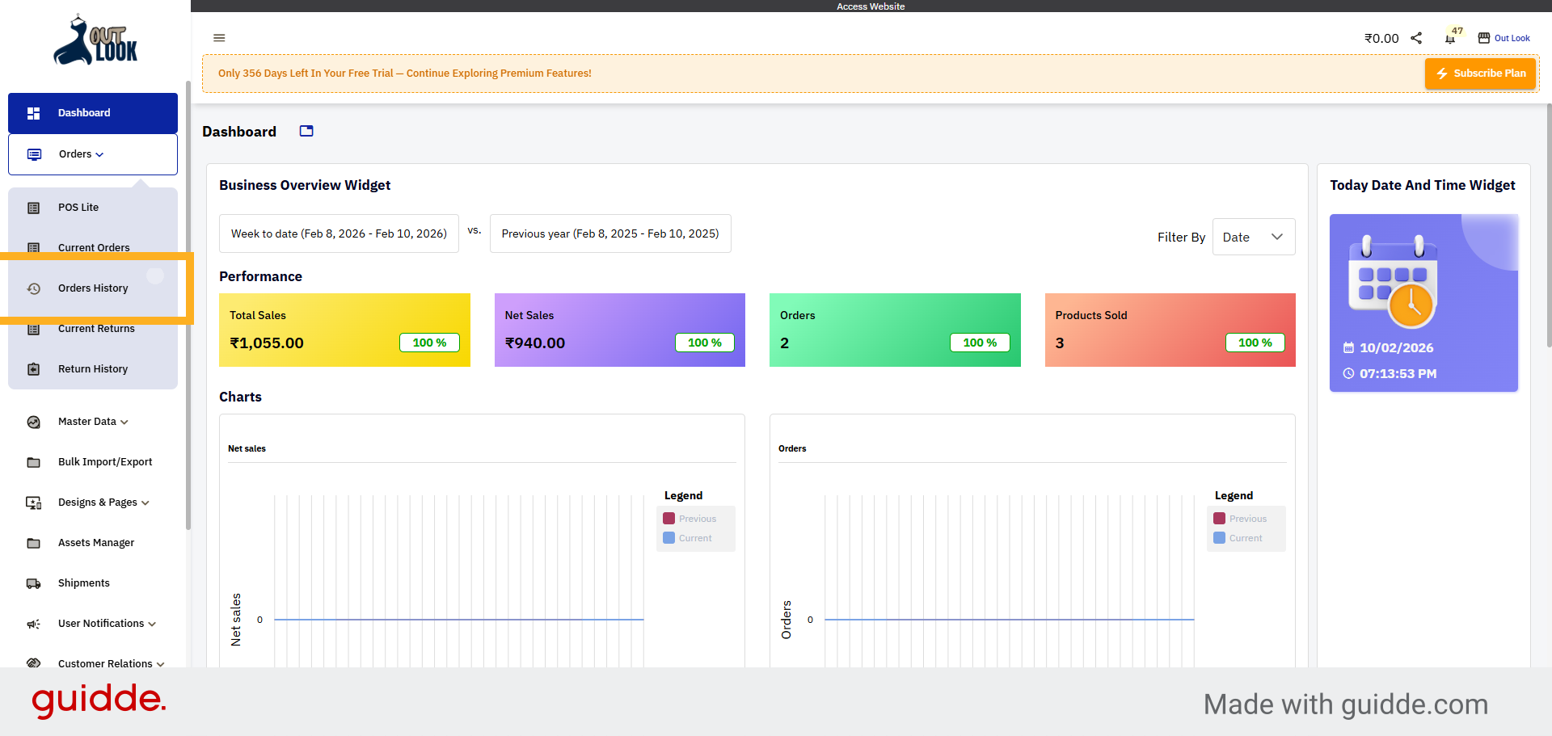Expand the Designs & Pages section

pyautogui.click(x=96, y=502)
